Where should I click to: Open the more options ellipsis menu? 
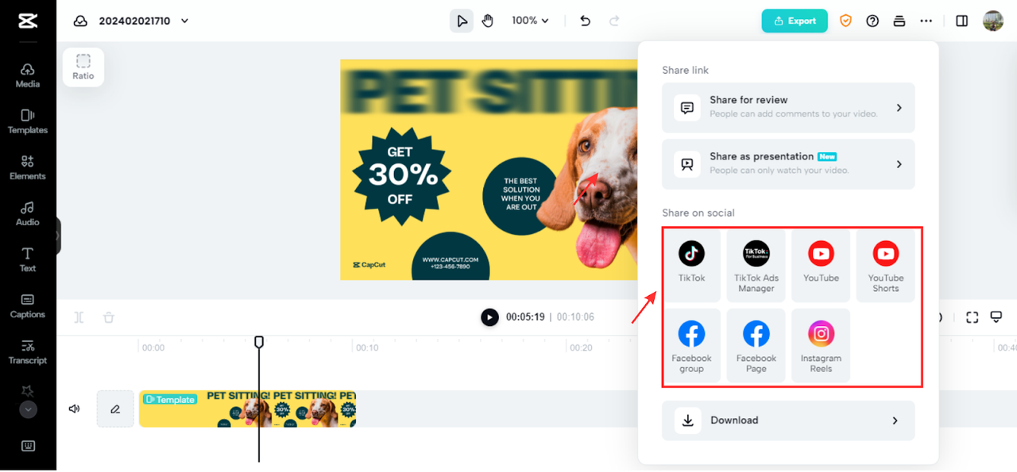(926, 21)
